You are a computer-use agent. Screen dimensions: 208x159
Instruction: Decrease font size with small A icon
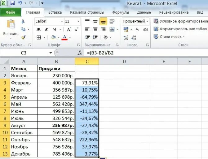(x=76, y=29)
